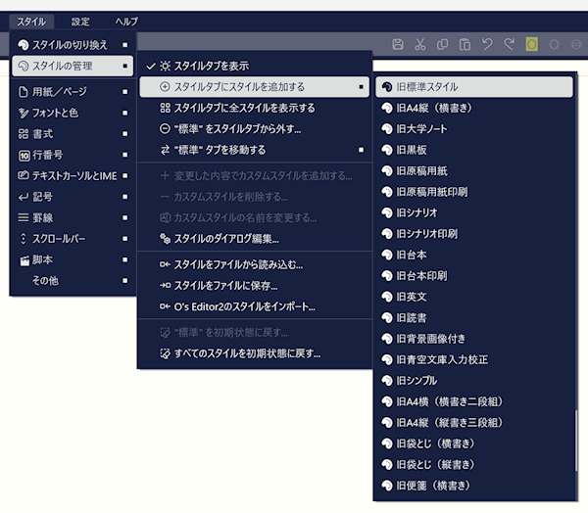588x513 pixels.
Task: Click the redo arrow toolbar icon
Action: (x=509, y=44)
